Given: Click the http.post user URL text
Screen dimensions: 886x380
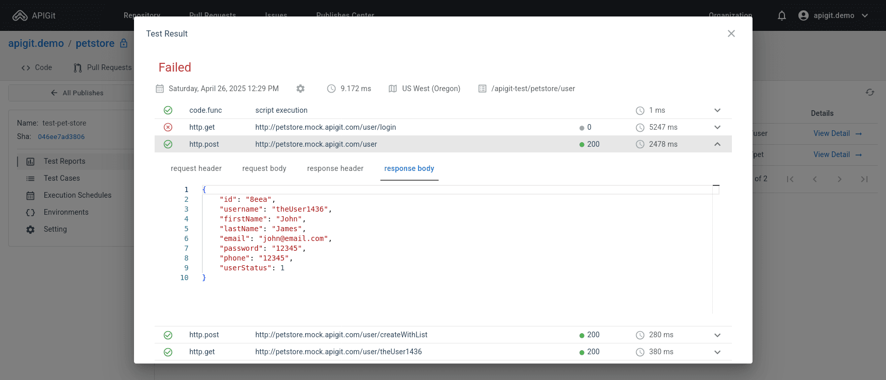Looking at the screenshot, I should tap(316, 144).
